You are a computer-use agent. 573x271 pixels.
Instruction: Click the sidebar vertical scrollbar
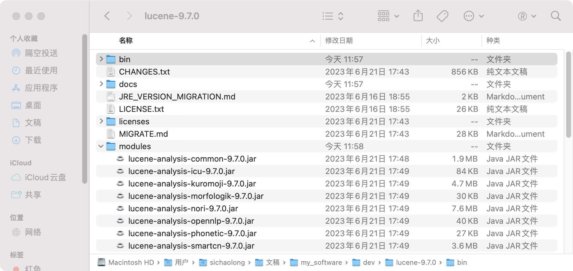84,109
